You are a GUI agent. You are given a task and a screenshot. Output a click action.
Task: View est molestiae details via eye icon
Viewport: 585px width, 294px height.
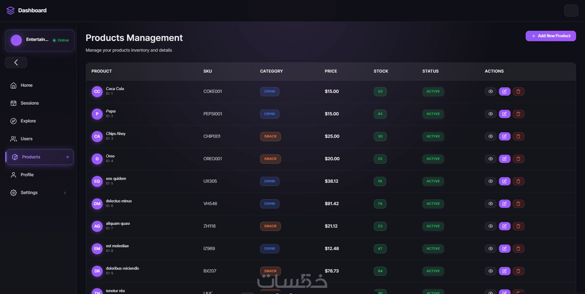(x=491, y=248)
